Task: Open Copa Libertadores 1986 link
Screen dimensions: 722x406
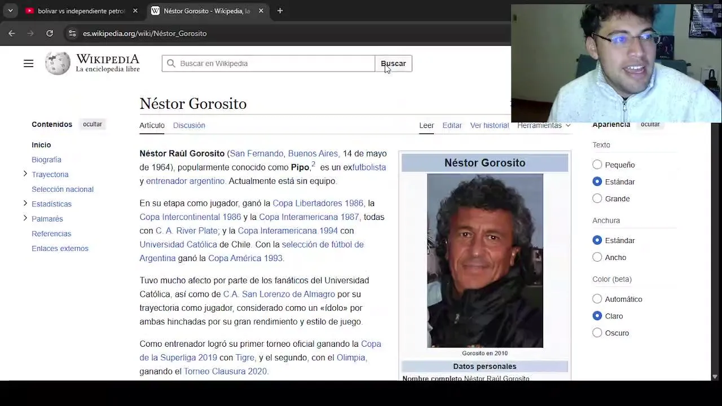Action: pyautogui.click(x=319, y=203)
